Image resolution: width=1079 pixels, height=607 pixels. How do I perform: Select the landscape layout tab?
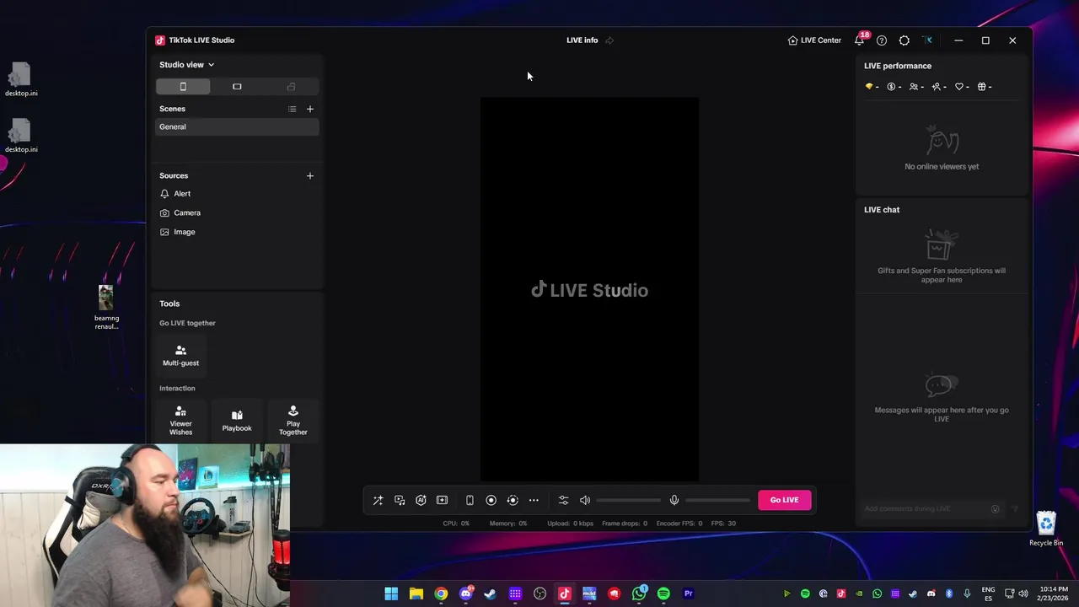[x=237, y=87]
